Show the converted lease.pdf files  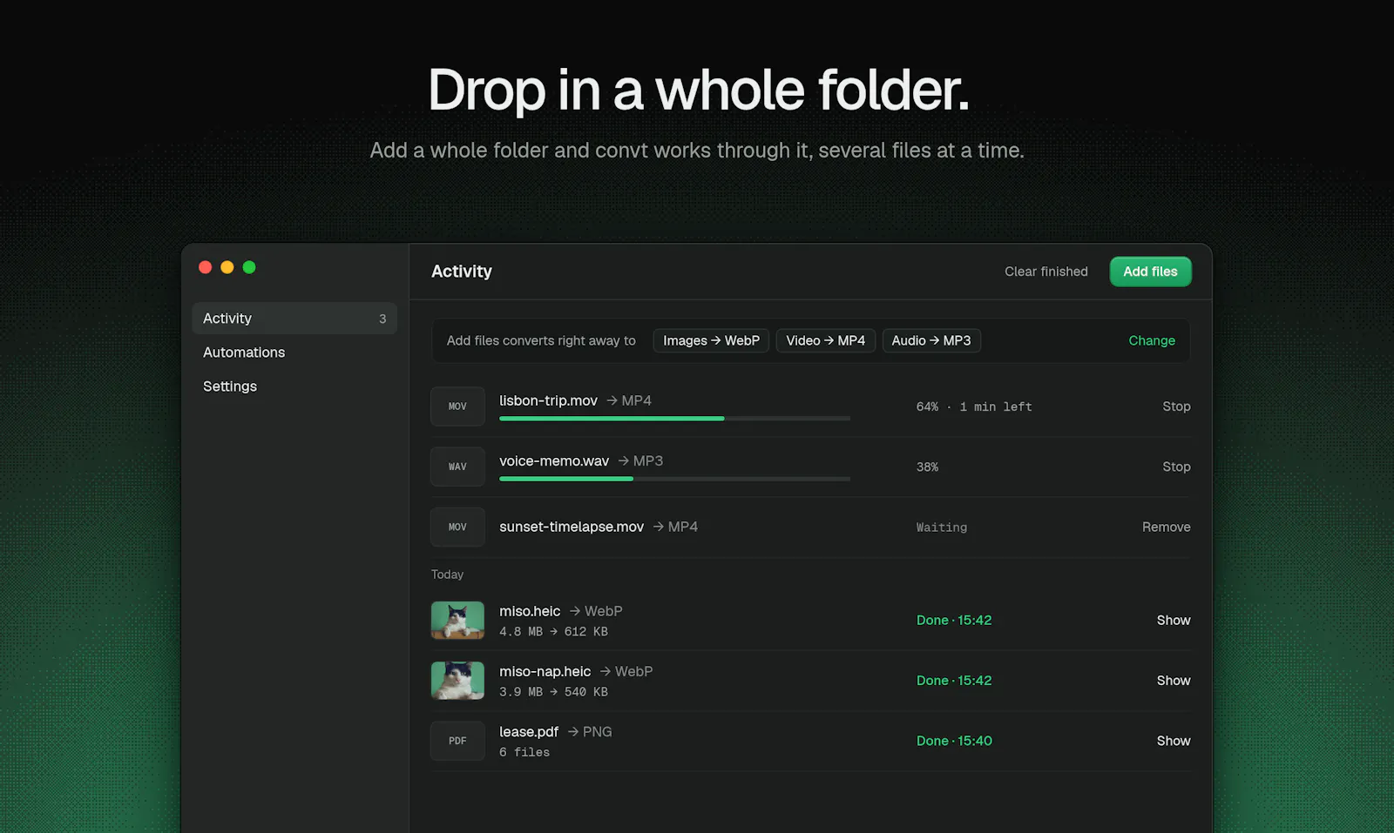tap(1174, 741)
